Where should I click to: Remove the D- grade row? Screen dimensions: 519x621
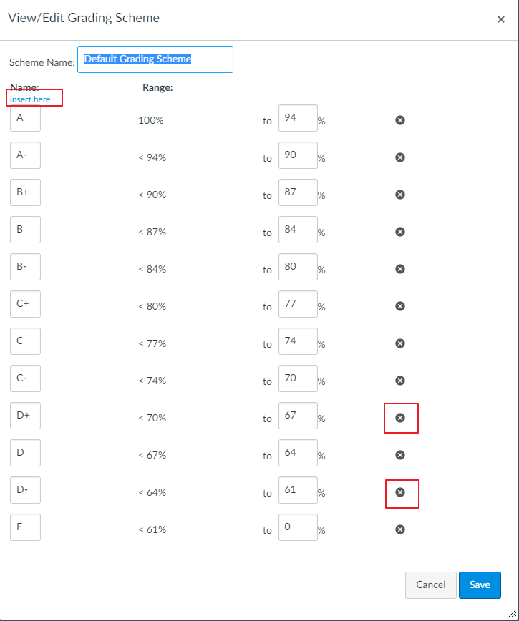[x=400, y=492]
